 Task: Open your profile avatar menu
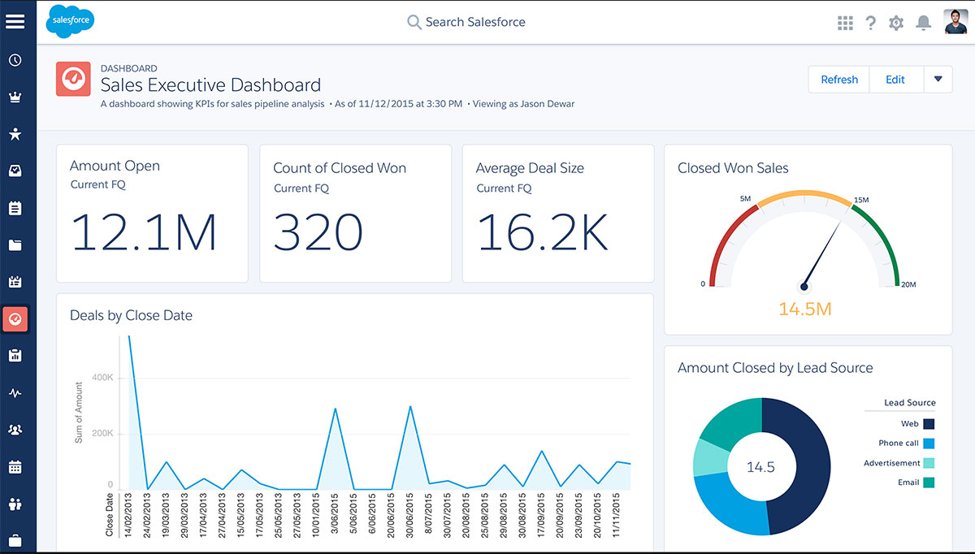[x=955, y=22]
